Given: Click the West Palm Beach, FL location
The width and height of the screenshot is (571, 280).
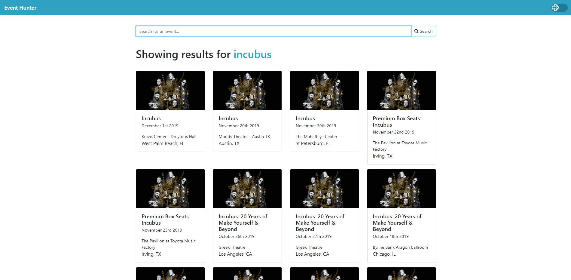Looking at the screenshot, I should [163, 143].
